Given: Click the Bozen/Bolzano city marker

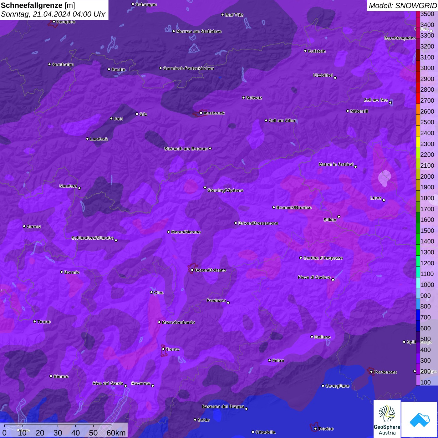Looking at the screenshot, I should point(192,270).
